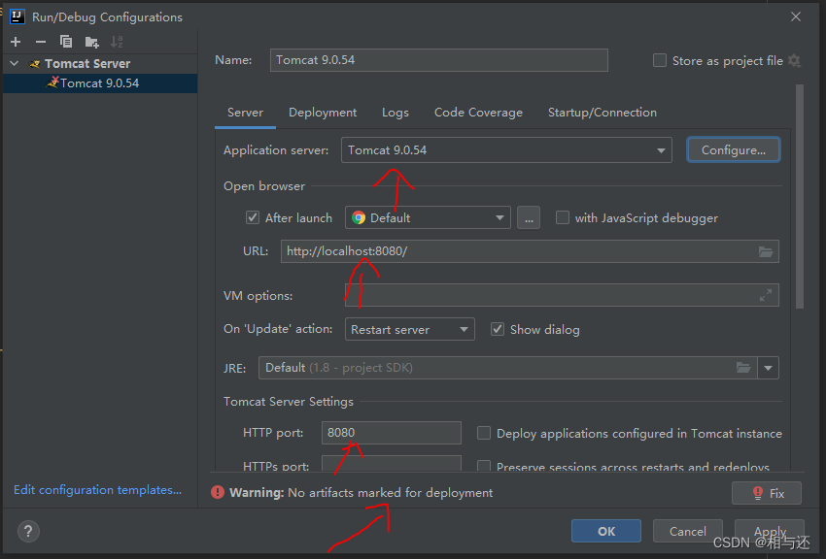
Task: Open the On 'Update' action dropdown
Action: click(410, 329)
